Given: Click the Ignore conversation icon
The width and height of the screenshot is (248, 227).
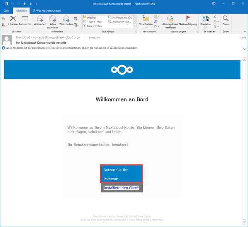Looking at the screenshot, I should (3, 19).
